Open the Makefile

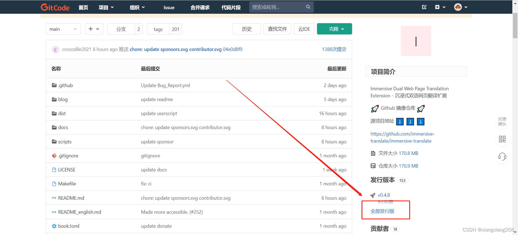tap(67, 184)
